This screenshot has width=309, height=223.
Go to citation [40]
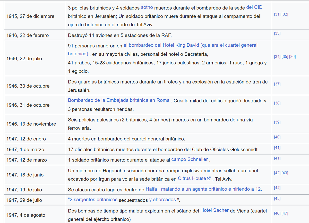277,137
